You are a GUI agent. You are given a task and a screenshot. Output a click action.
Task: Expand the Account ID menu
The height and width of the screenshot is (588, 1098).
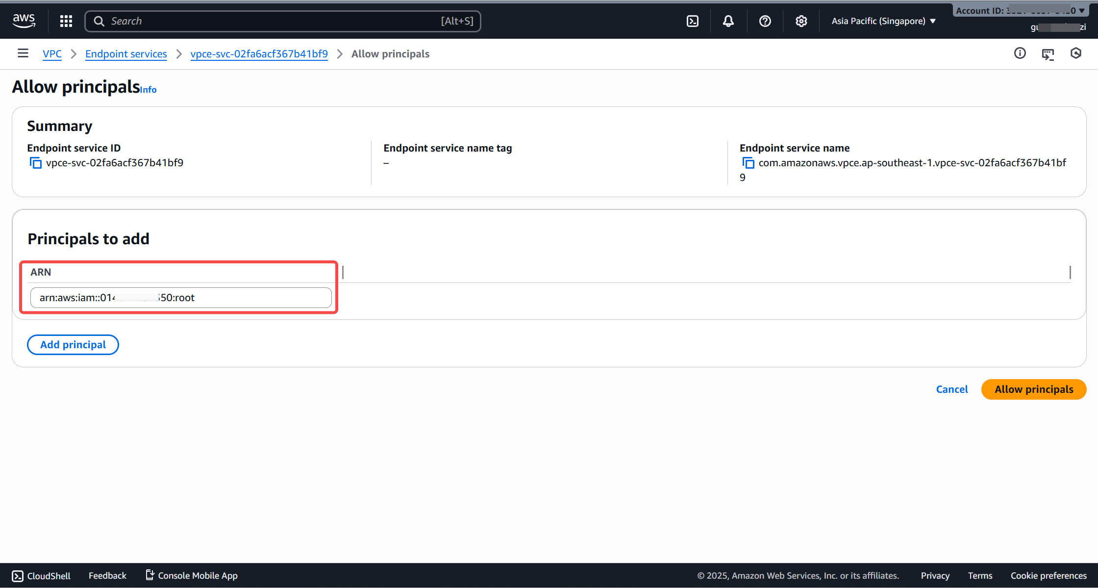point(1021,11)
